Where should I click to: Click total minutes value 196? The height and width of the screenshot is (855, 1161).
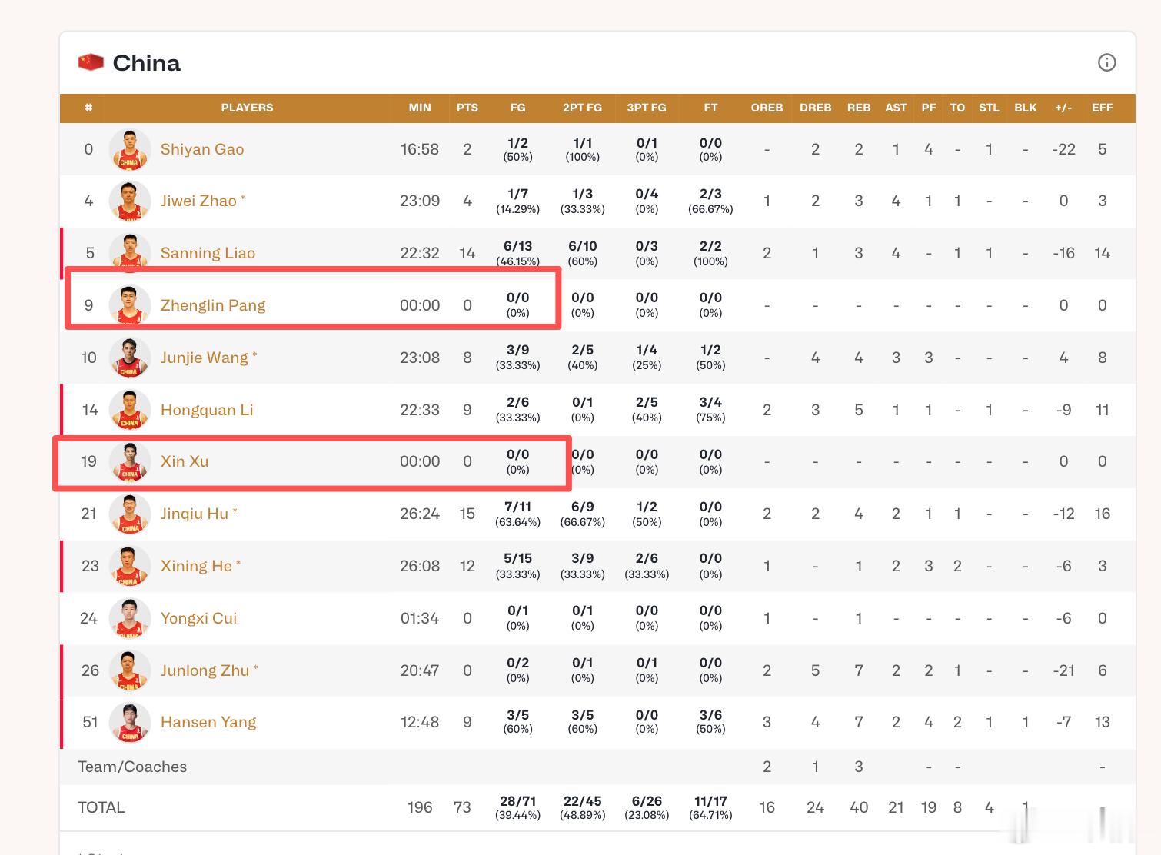pos(420,807)
